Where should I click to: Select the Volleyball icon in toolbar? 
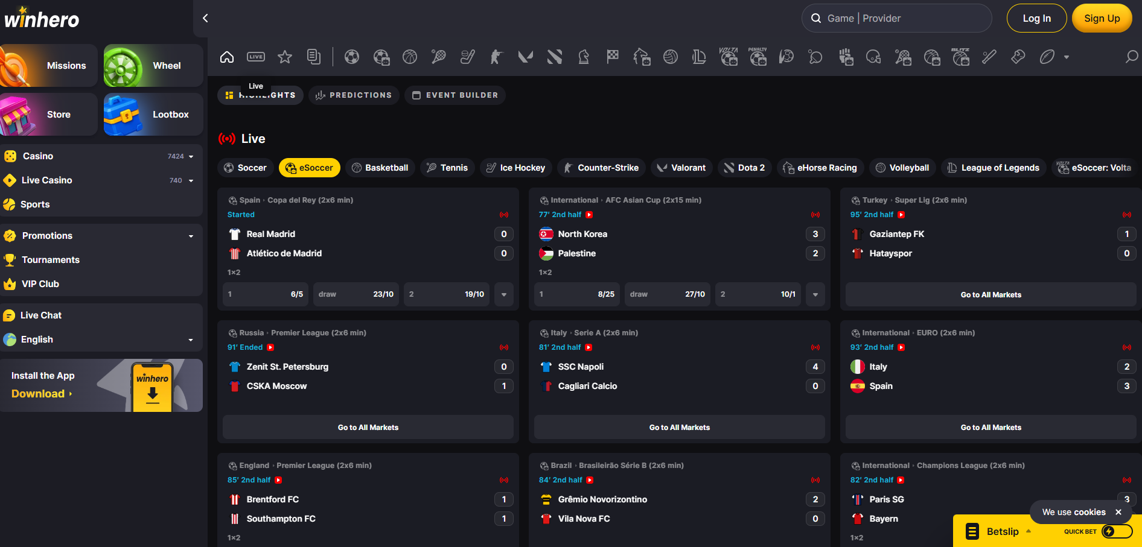point(671,57)
